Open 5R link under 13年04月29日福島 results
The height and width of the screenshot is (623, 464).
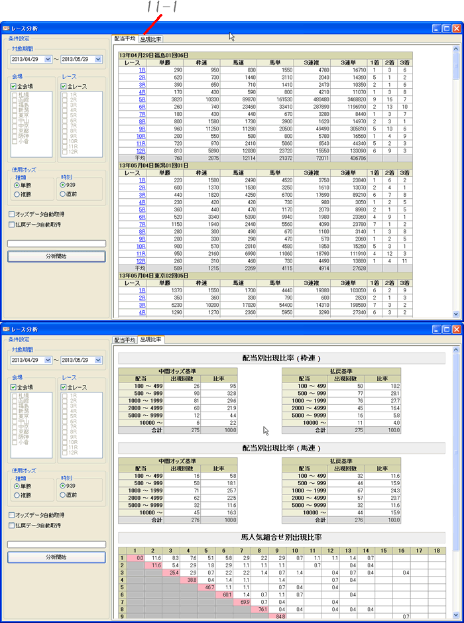(x=142, y=99)
